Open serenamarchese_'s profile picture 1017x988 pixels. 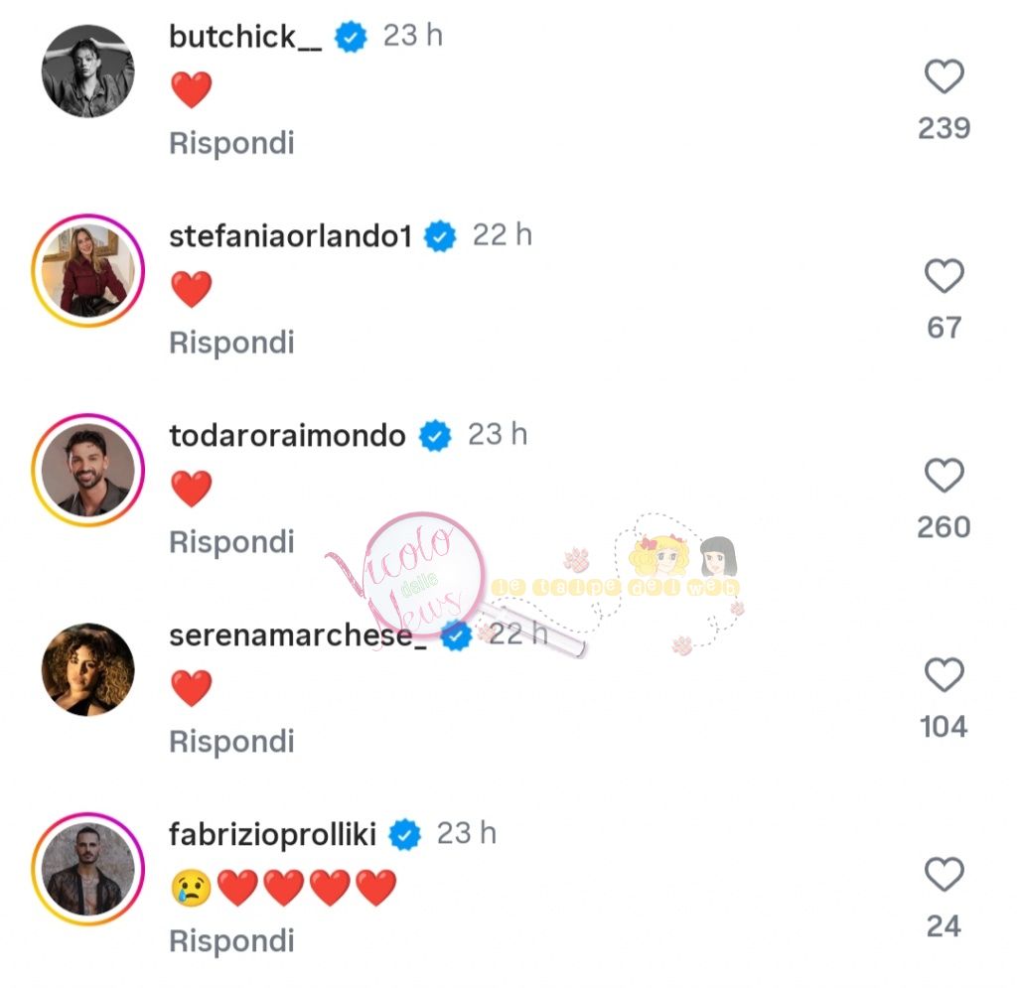[x=87, y=669]
